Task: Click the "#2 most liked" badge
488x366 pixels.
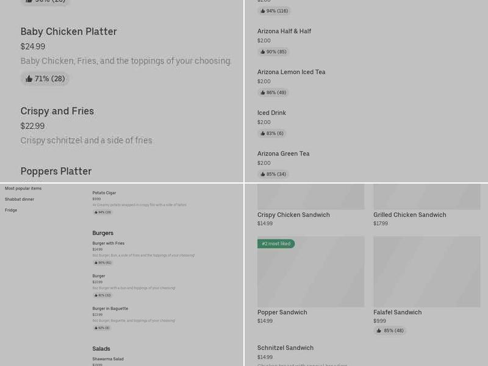Action: tap(276, 244)
